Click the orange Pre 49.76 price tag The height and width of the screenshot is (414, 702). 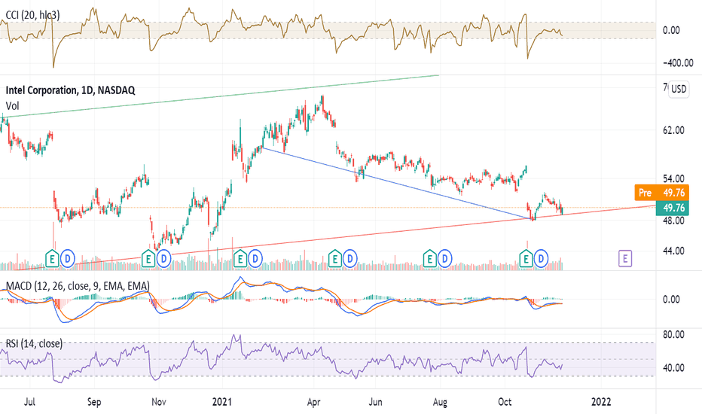tap(662, 193)
